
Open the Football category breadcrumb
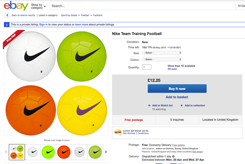coord(85,15)
